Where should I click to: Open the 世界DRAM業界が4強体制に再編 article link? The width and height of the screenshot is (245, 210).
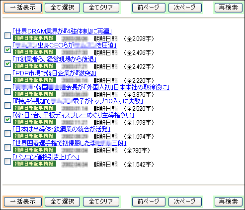pyautogui.click(x=63, y=31)
